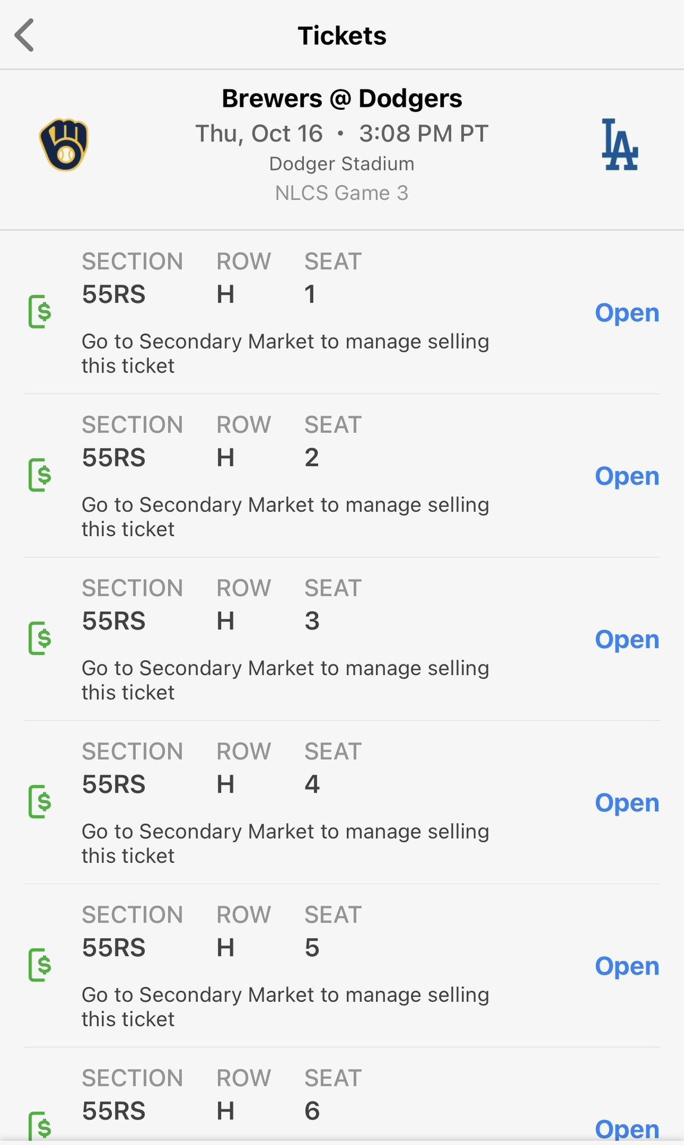Tap the resale ticket icon for seat 3
684x1145 pixels.
(x=40, y=638)
